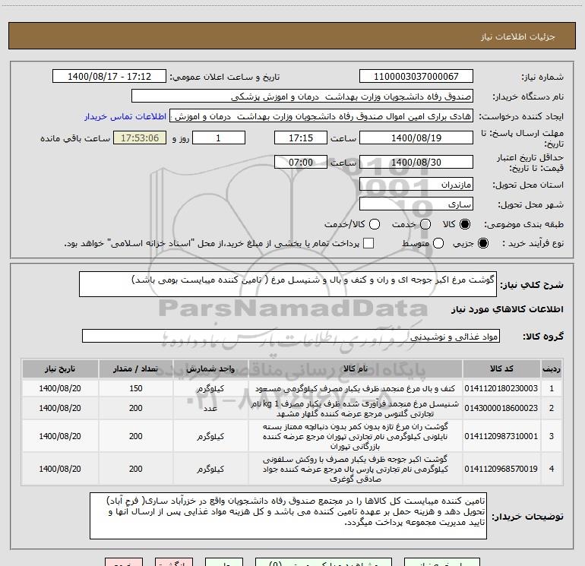Click the request creator field هادی براری

321,116
